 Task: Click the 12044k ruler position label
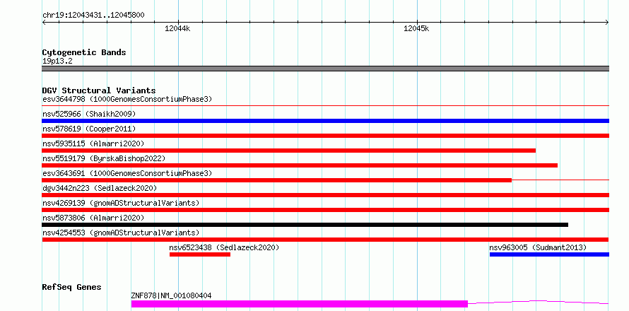(177, 28)
